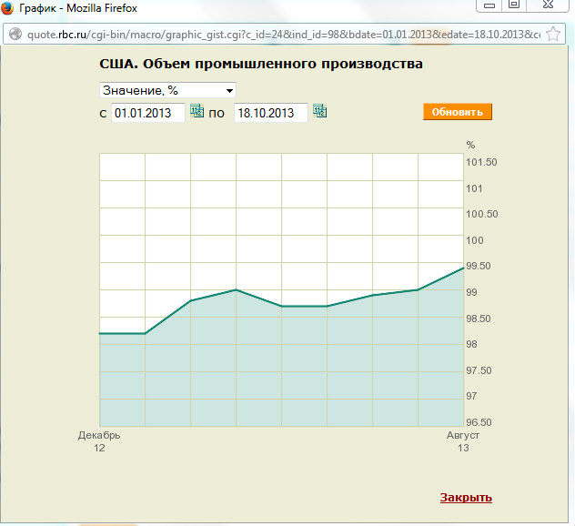Open calendar picker for end date
Image resolution: width=575 pixels, height=526 pixels.
pyautogui.click(x=319, y=110)
